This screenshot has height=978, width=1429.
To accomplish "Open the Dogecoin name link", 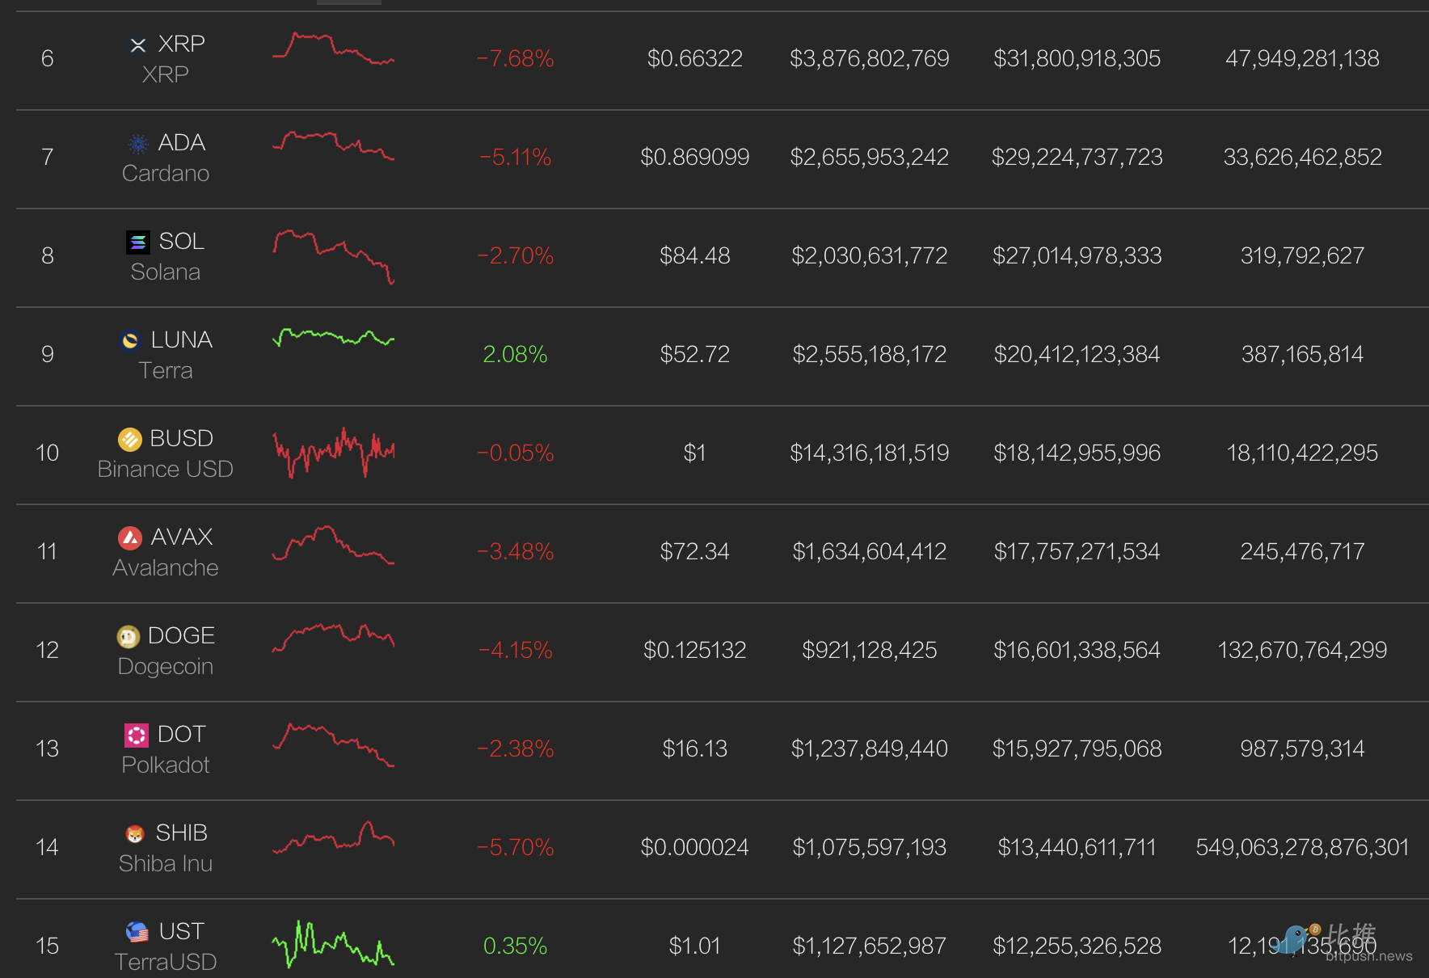I will click(x=166, y=667).
